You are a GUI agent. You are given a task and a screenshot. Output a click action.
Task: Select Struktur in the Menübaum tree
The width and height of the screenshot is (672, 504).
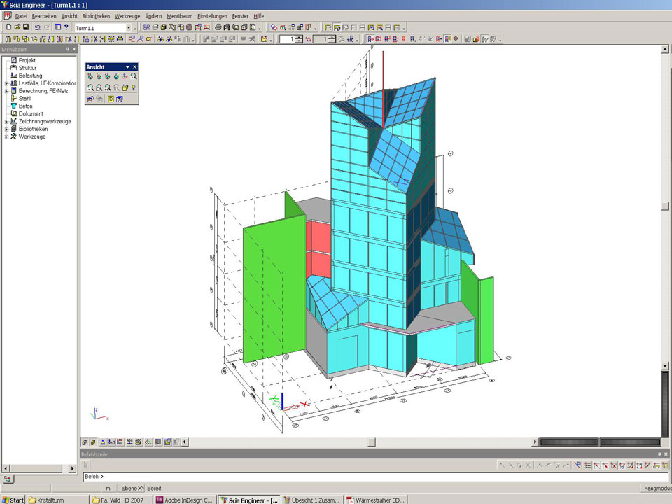coord(27,68)
